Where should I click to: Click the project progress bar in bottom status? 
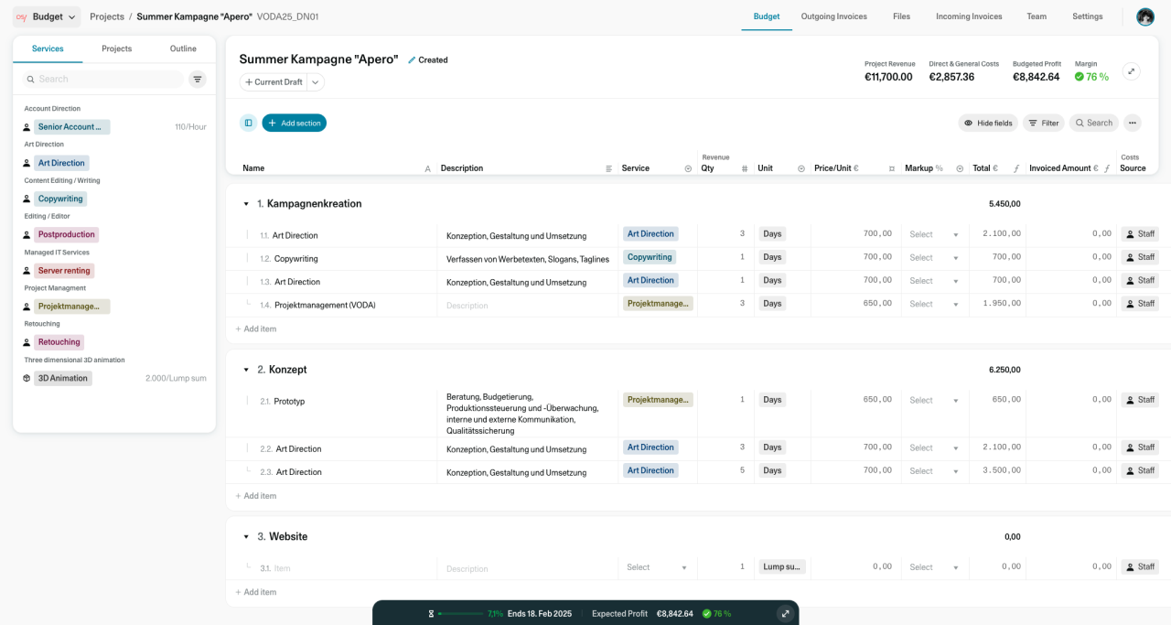coord(459,613)
